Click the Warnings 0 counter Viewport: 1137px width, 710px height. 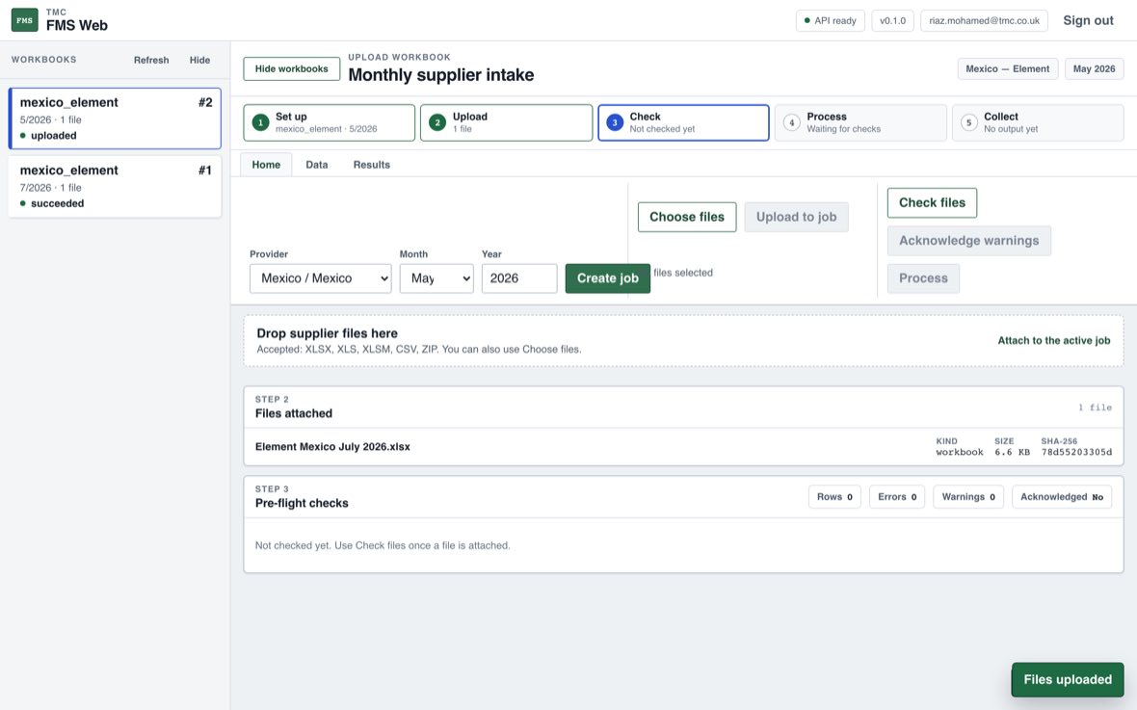click(968, 497)
